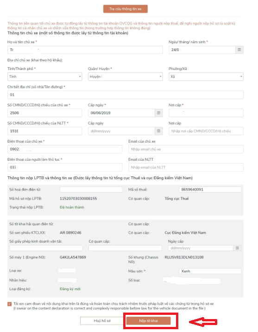The height and width of the screenshot is (332, 258).
Task: Click the Email của chủ xe field
Action: (186, 149)
